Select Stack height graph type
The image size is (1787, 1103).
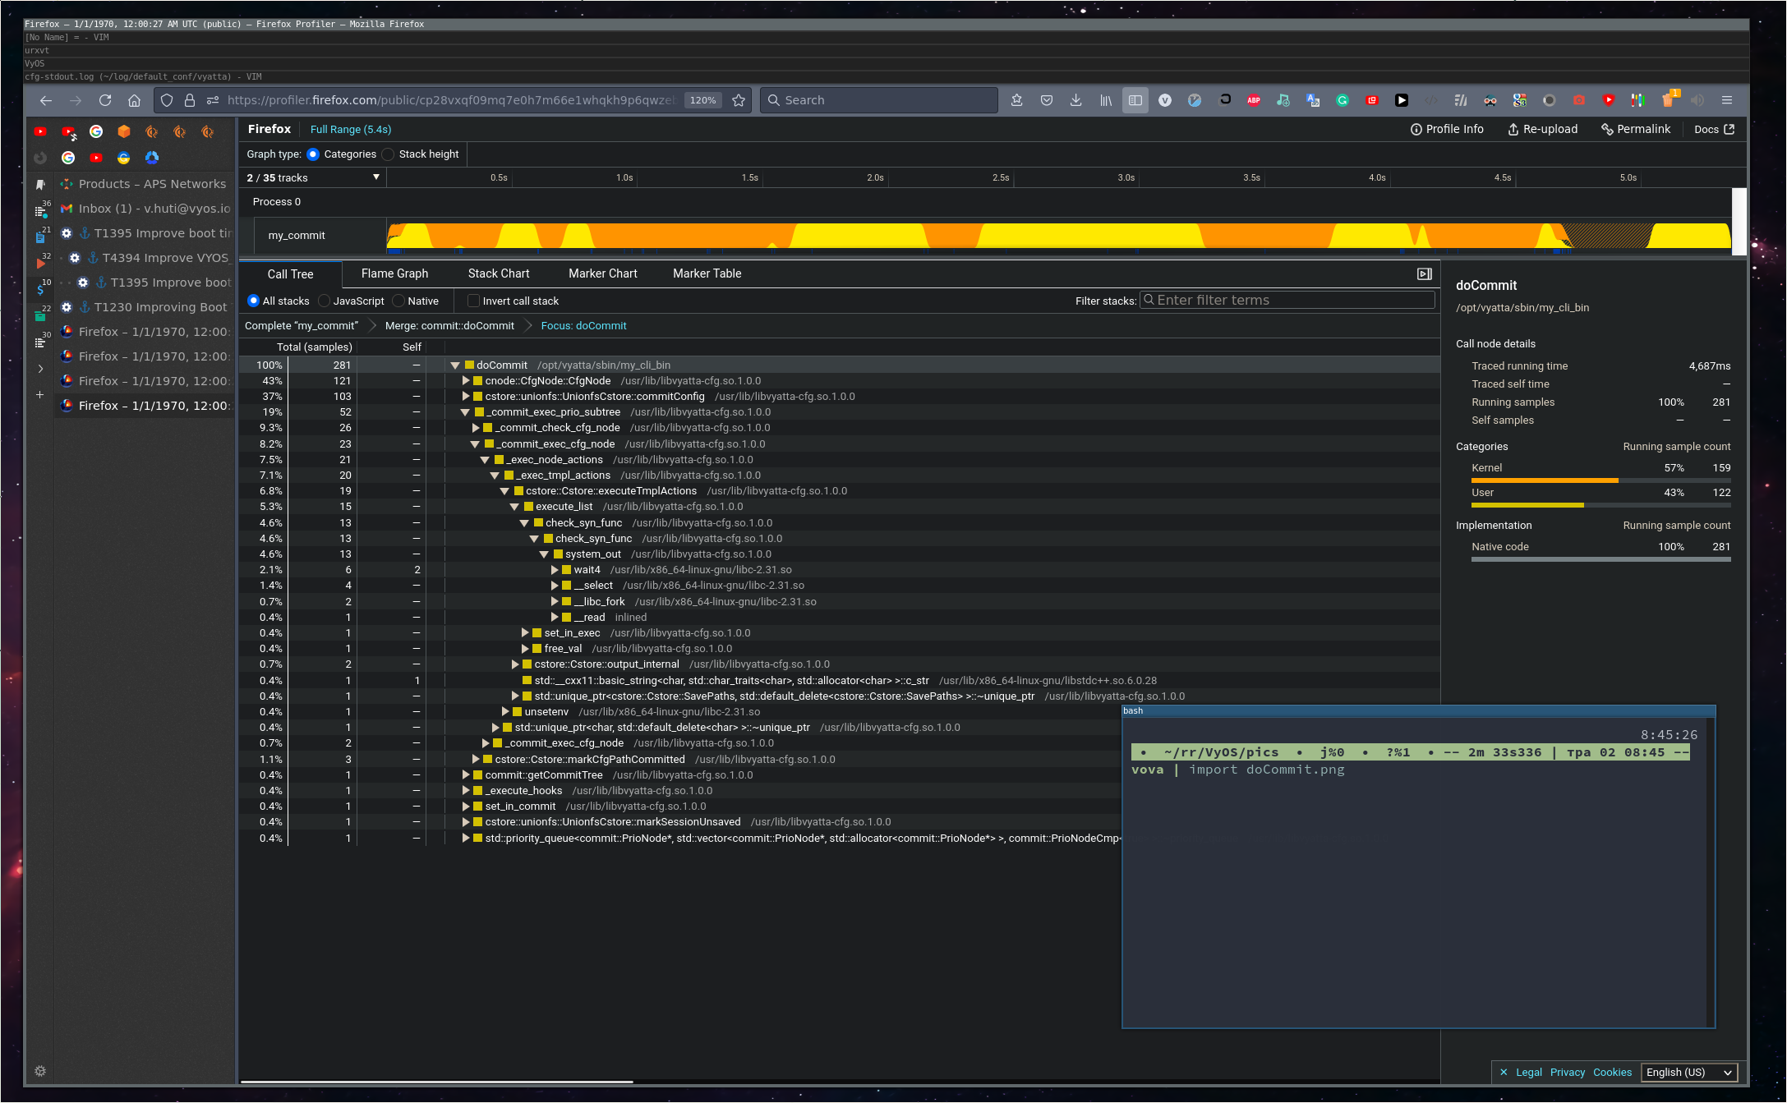point(389,154)
